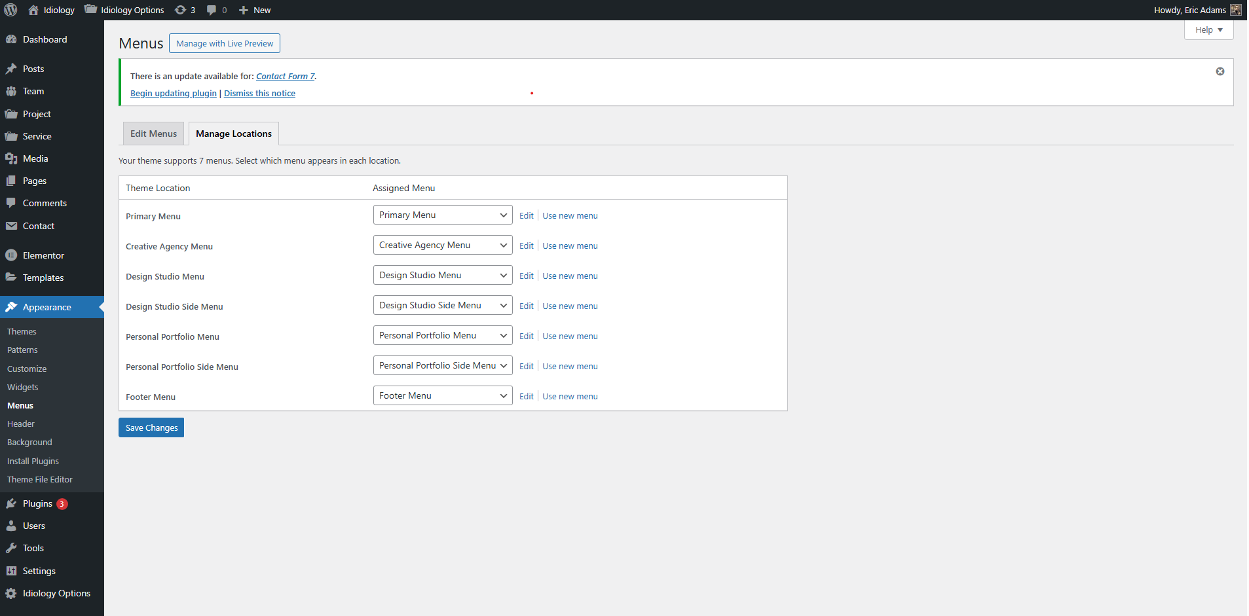Image resolution: width=1249 pixels, height=616 pixels.
Task: Click Manage with Live Preview button
Action: (x=225, y=44)
